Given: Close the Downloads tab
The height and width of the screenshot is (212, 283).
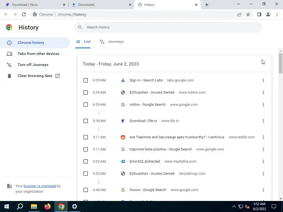Looking at the screenshot, I should (130, 5).
